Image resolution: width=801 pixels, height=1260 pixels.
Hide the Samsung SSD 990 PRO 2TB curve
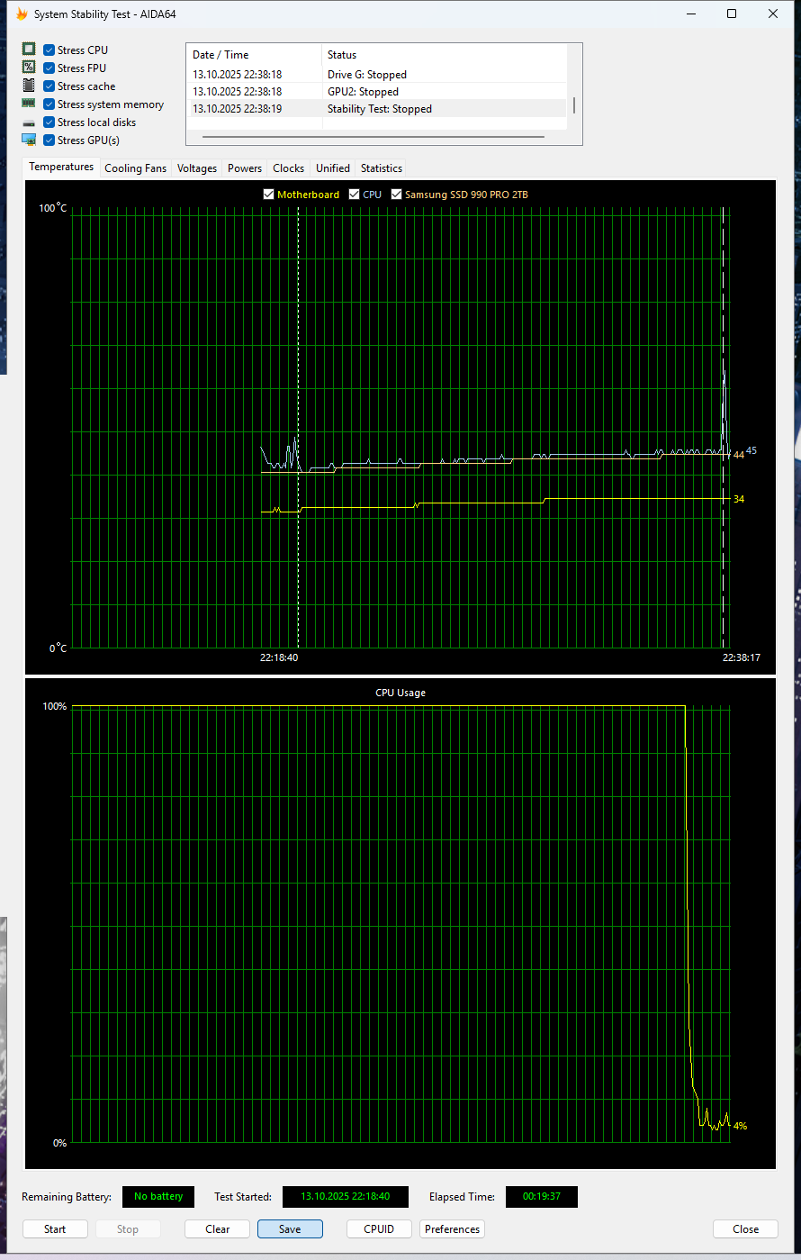396,194
